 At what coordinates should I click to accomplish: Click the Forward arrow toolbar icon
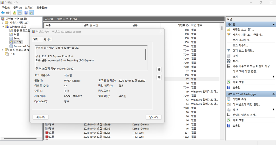8,13
